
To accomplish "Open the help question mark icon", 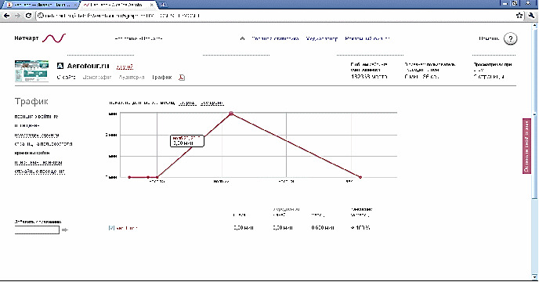I will tap(511, 38).
